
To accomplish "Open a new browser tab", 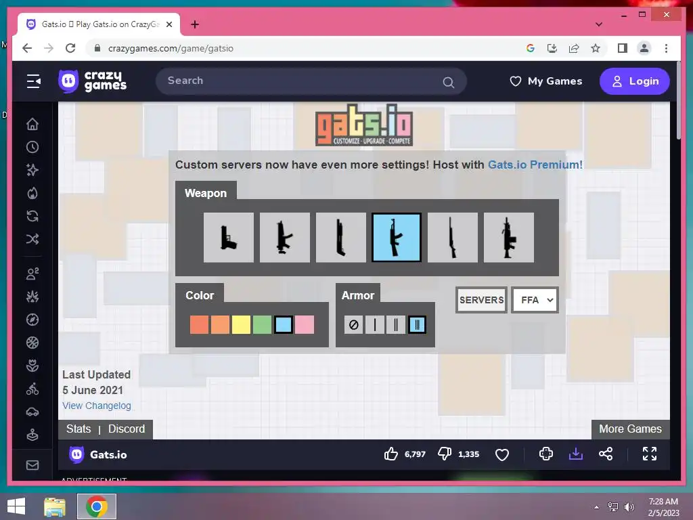I will (x=194, y=24).
